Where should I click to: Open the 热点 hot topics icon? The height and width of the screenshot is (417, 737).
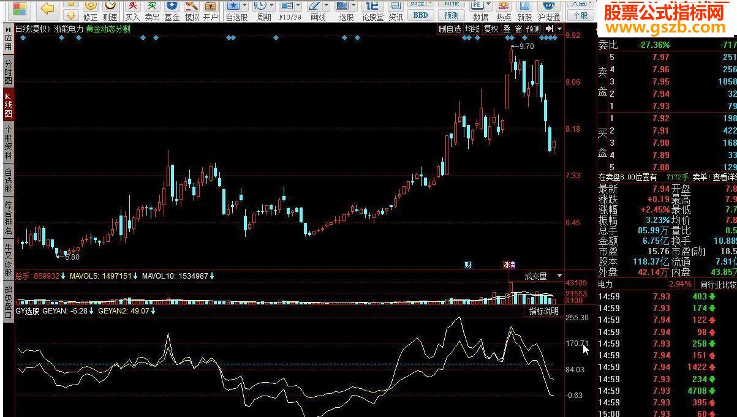tap(504, 10)
